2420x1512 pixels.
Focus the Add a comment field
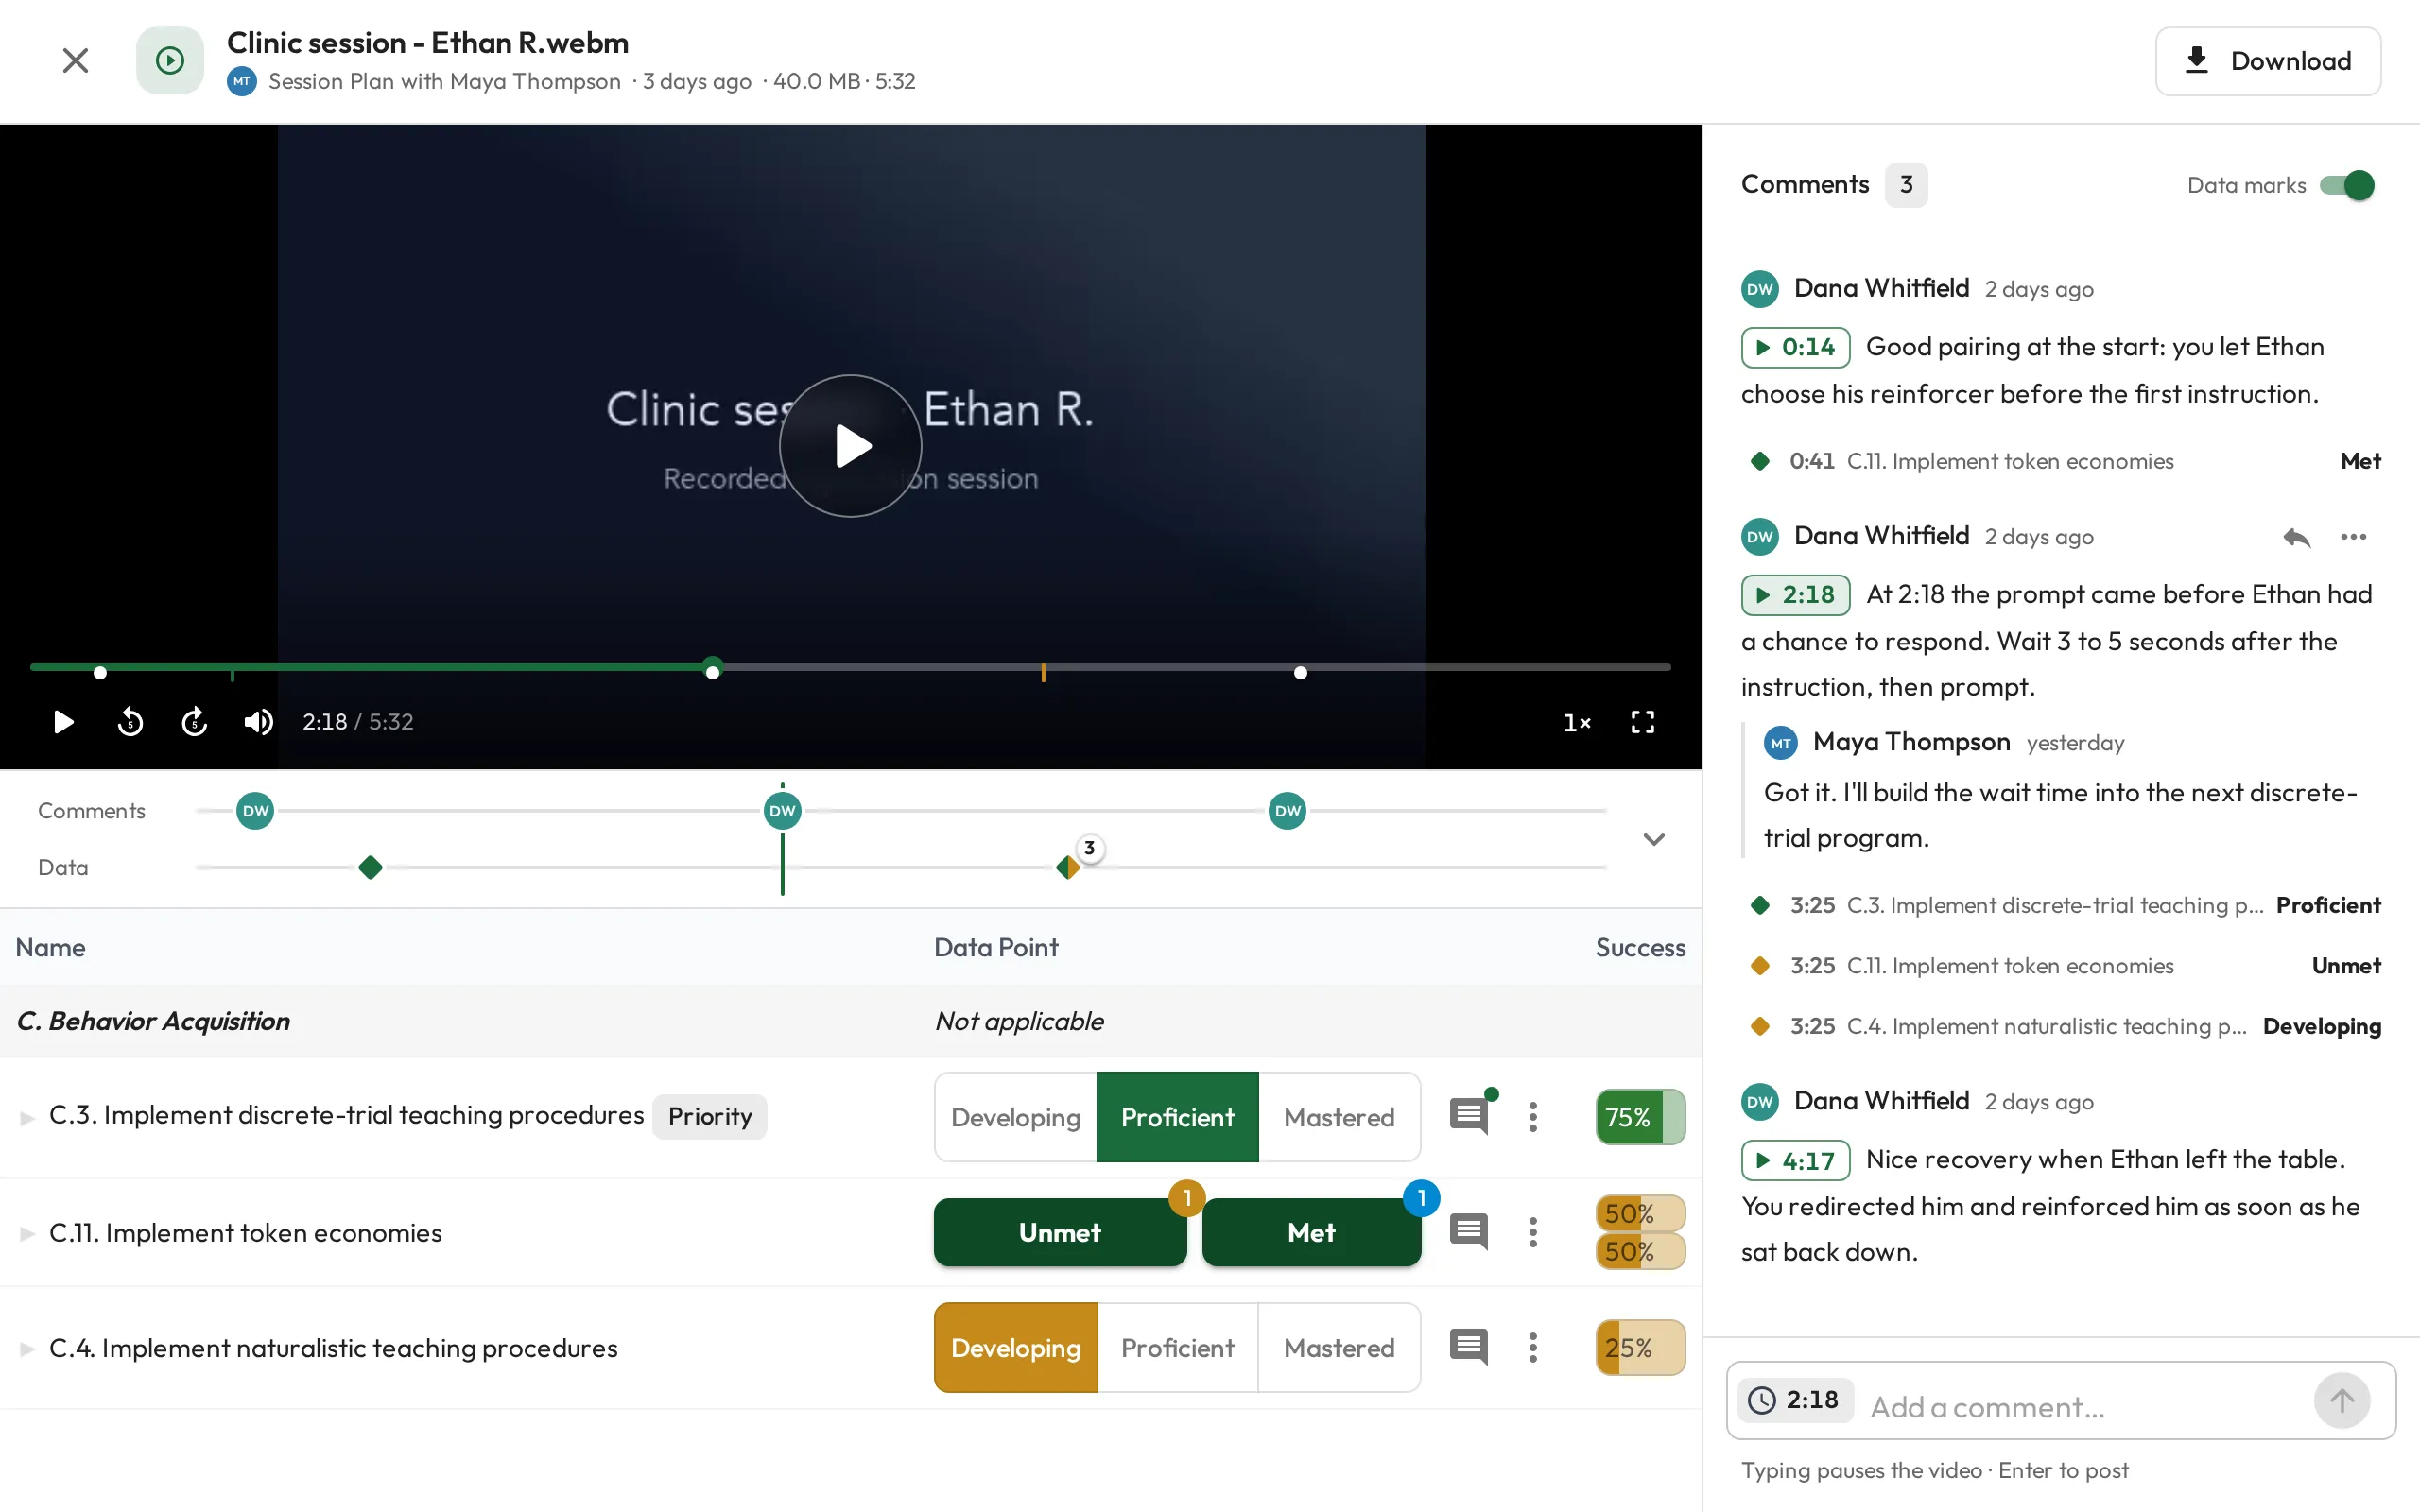coord(2080,1407)
